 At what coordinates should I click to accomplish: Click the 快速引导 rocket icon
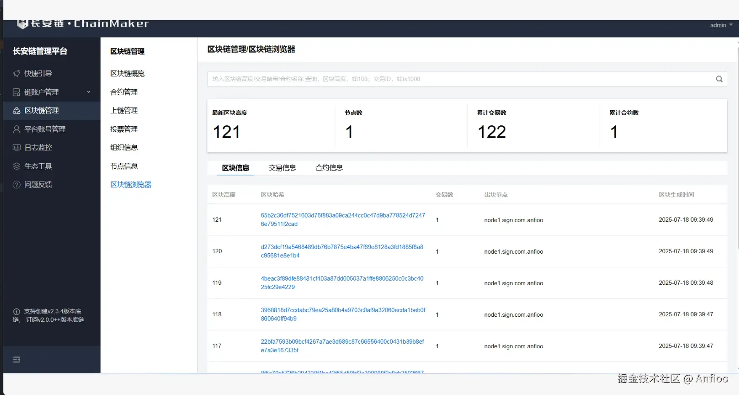coord(16,74)
